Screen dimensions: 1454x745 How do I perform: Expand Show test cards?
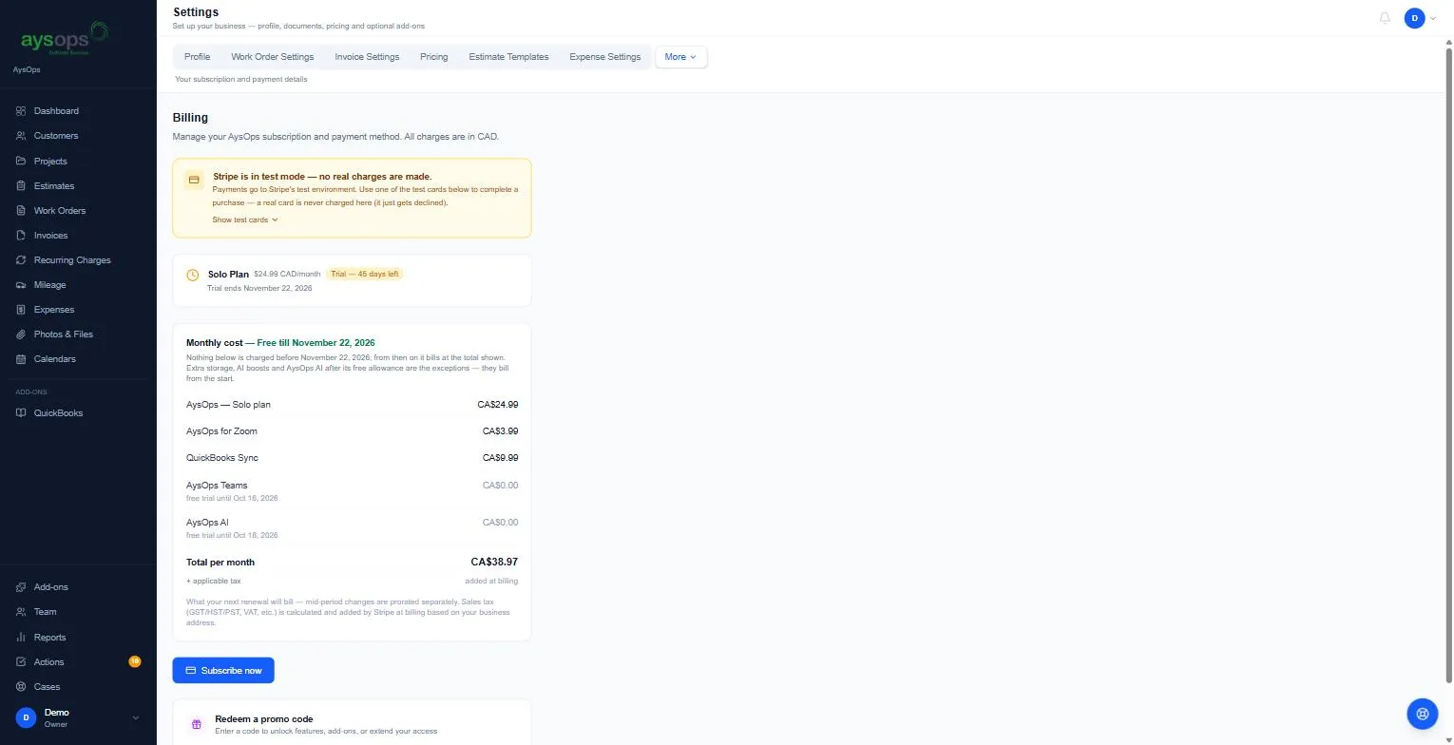click(x=245, y=220)
